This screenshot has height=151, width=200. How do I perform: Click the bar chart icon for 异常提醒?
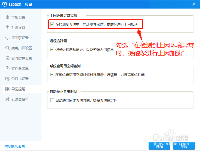pyautogui.click(x=7, y=89)
